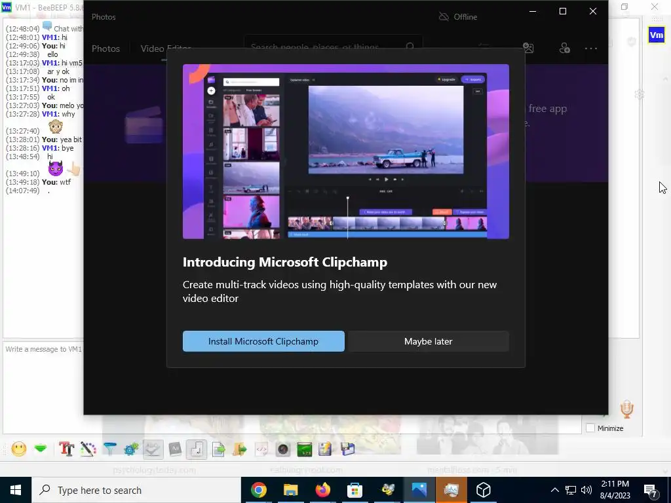Click the monkey emoji message in chat
The image size is (671, 503).
[56, 126]
